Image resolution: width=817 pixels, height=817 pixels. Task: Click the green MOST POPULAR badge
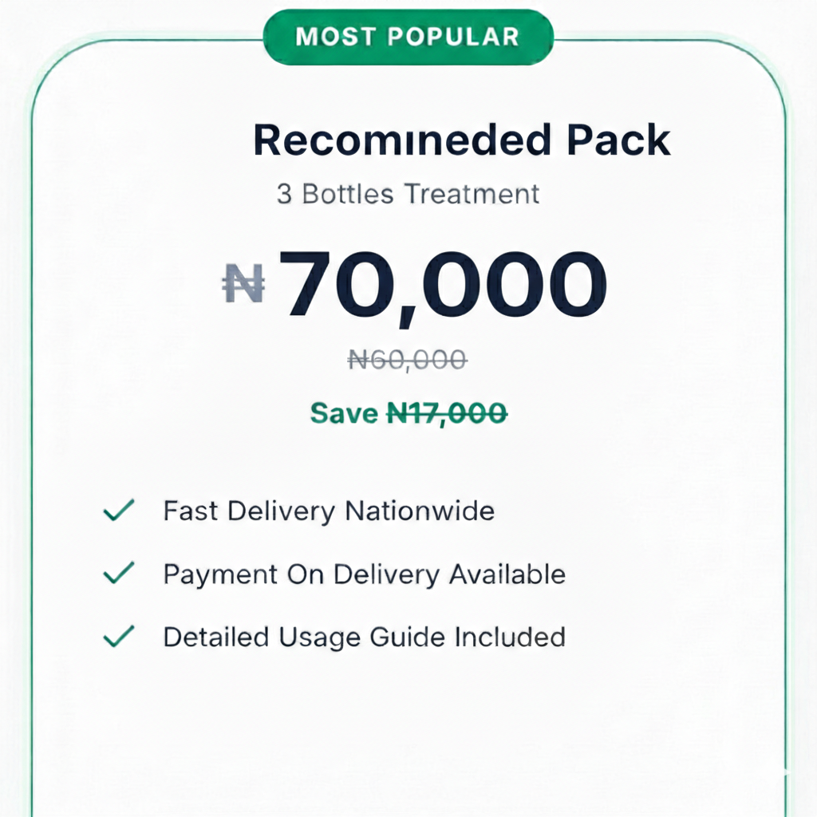[x=408, y=37]
